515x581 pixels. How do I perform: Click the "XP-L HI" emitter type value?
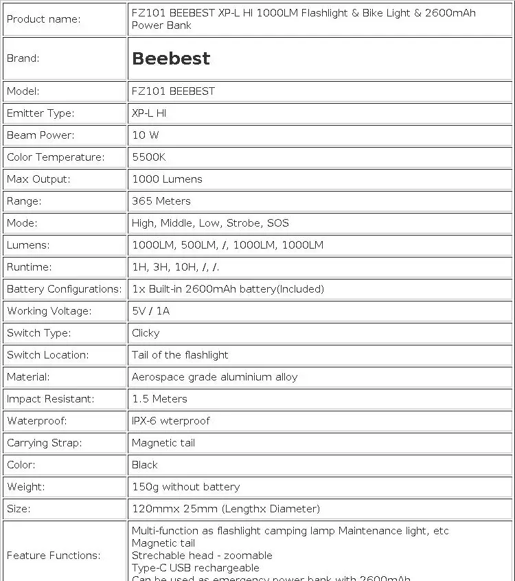click(x=149, y=113)
